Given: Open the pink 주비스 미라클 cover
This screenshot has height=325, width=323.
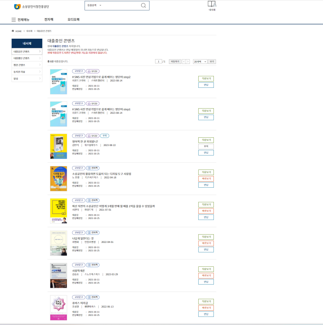Looking at the screenshot, I should click(x=58, y=308).
